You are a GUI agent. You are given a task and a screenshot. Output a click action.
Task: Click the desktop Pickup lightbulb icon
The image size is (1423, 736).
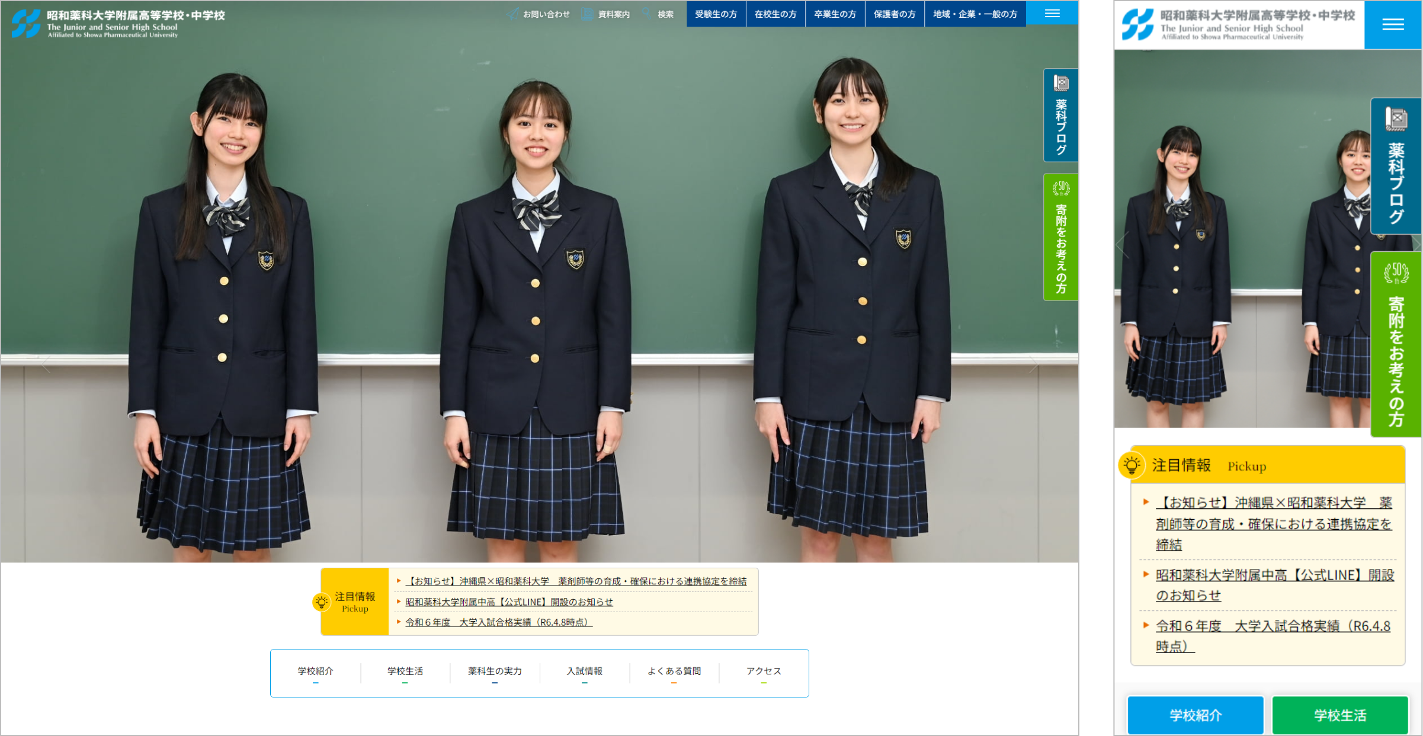(x=321, y=602)
